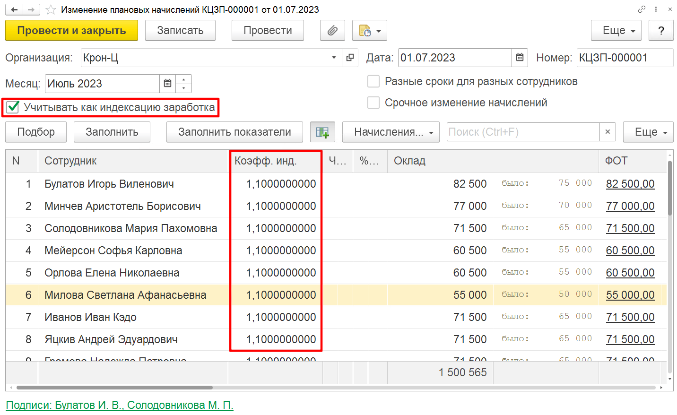Click indexation coefficient cell for Иванов Иван Кэдо
The image size is (677, 415).
275,317
